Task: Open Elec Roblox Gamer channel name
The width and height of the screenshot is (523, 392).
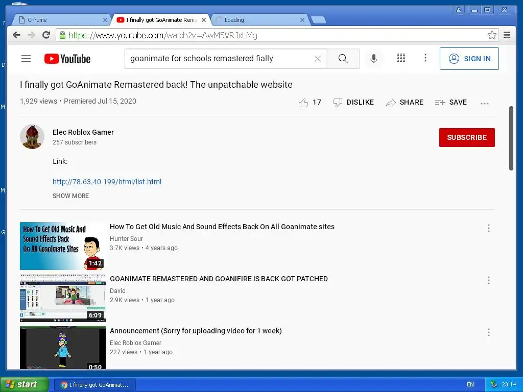Action: point(83,132)
